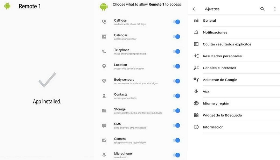This screenshot has height=160, width=280.
Task: Turn off the Camera permission switch
Action: (176, 140)
